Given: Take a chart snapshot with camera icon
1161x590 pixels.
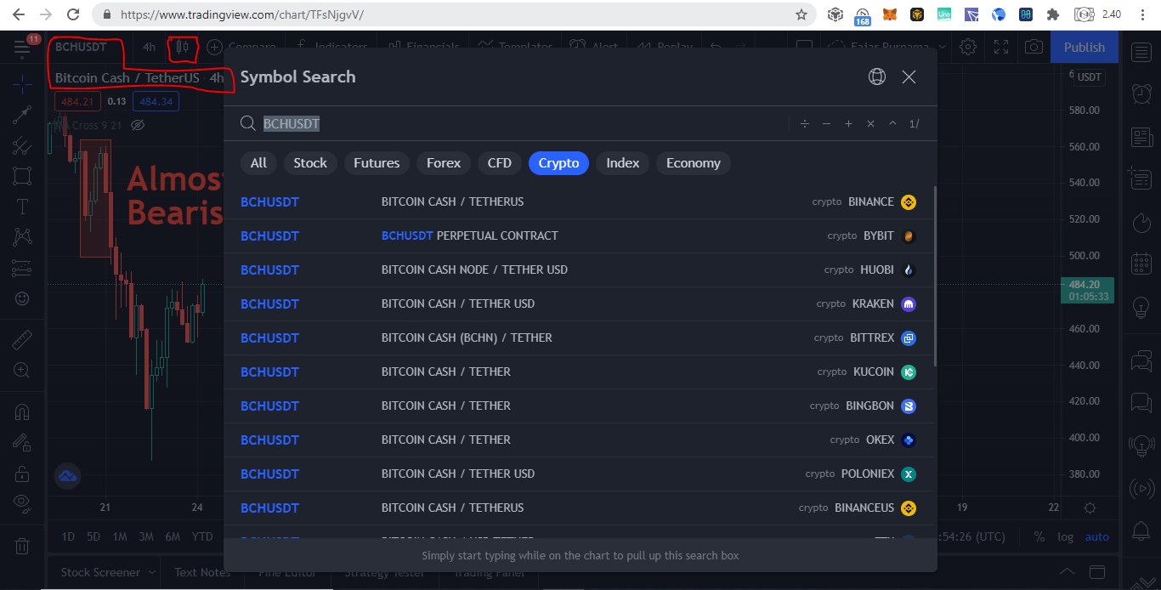Looking at the screenshot, I should pyautogui.click(x=1034, y=48).
